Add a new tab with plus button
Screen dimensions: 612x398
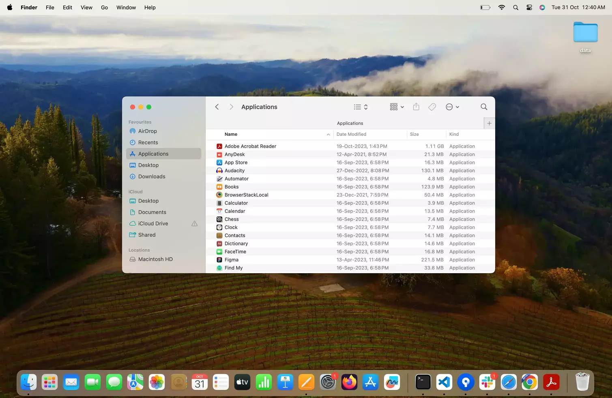click(489, 123)
